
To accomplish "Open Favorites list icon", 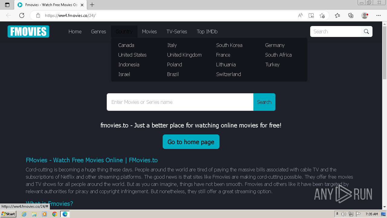I will (337, 15).
